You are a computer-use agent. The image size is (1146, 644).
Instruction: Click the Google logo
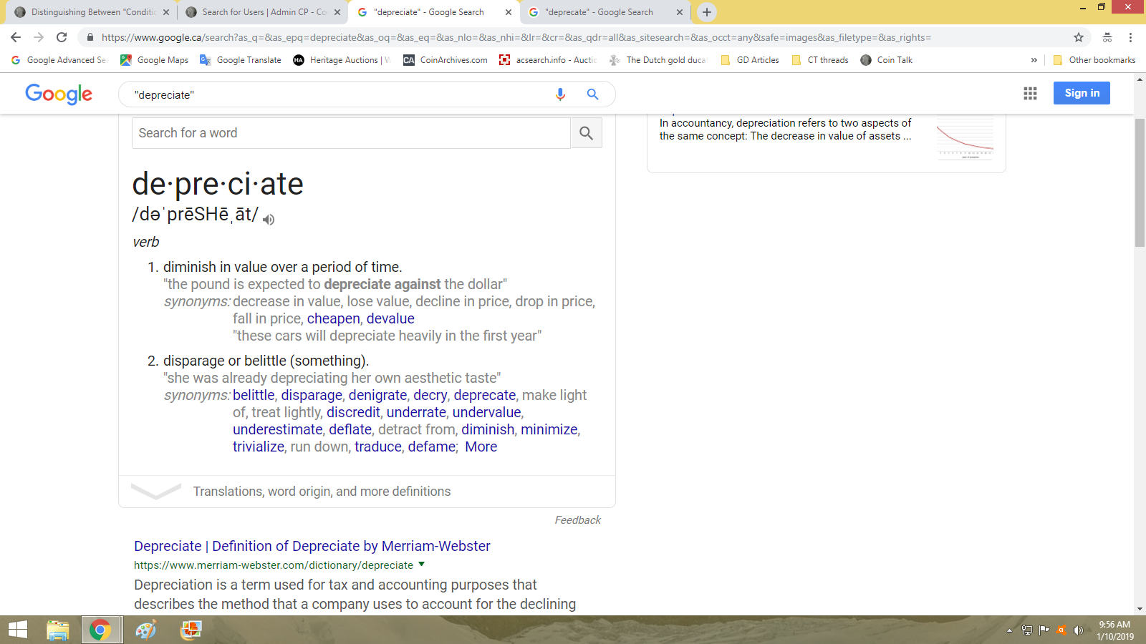[59, 94]
